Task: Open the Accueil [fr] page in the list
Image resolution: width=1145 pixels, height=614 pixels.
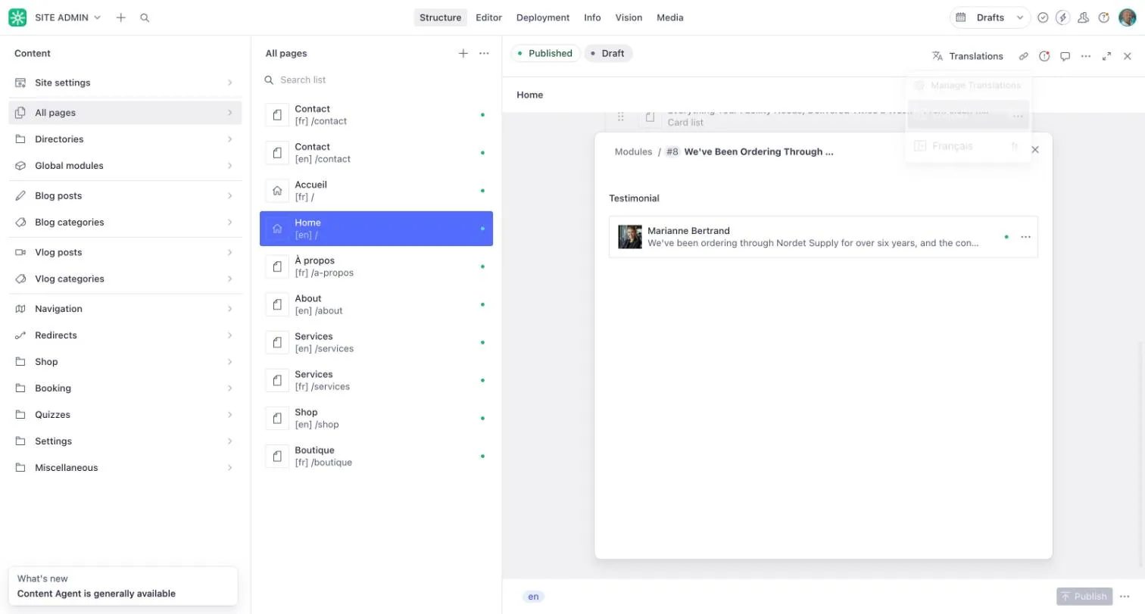Action: (x=376, y=191)
